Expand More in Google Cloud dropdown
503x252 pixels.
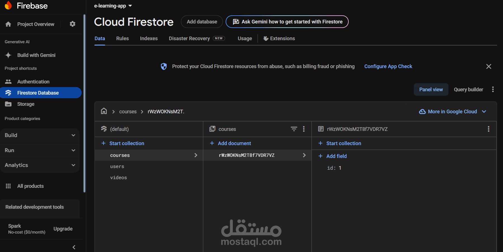(484, 112)
